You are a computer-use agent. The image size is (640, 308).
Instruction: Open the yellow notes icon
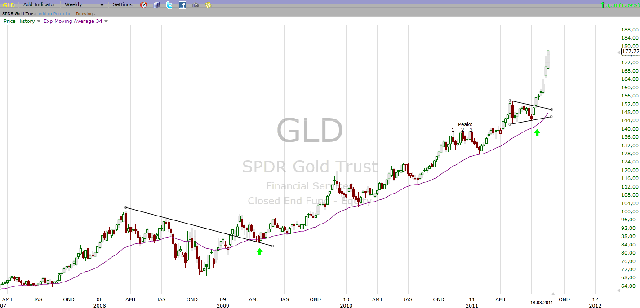click(x=208, y=5)
